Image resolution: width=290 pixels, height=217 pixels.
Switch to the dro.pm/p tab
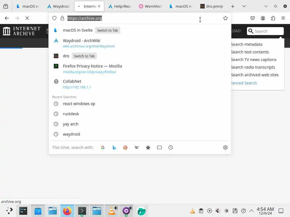pyautogui.click(x=212, y=6)
